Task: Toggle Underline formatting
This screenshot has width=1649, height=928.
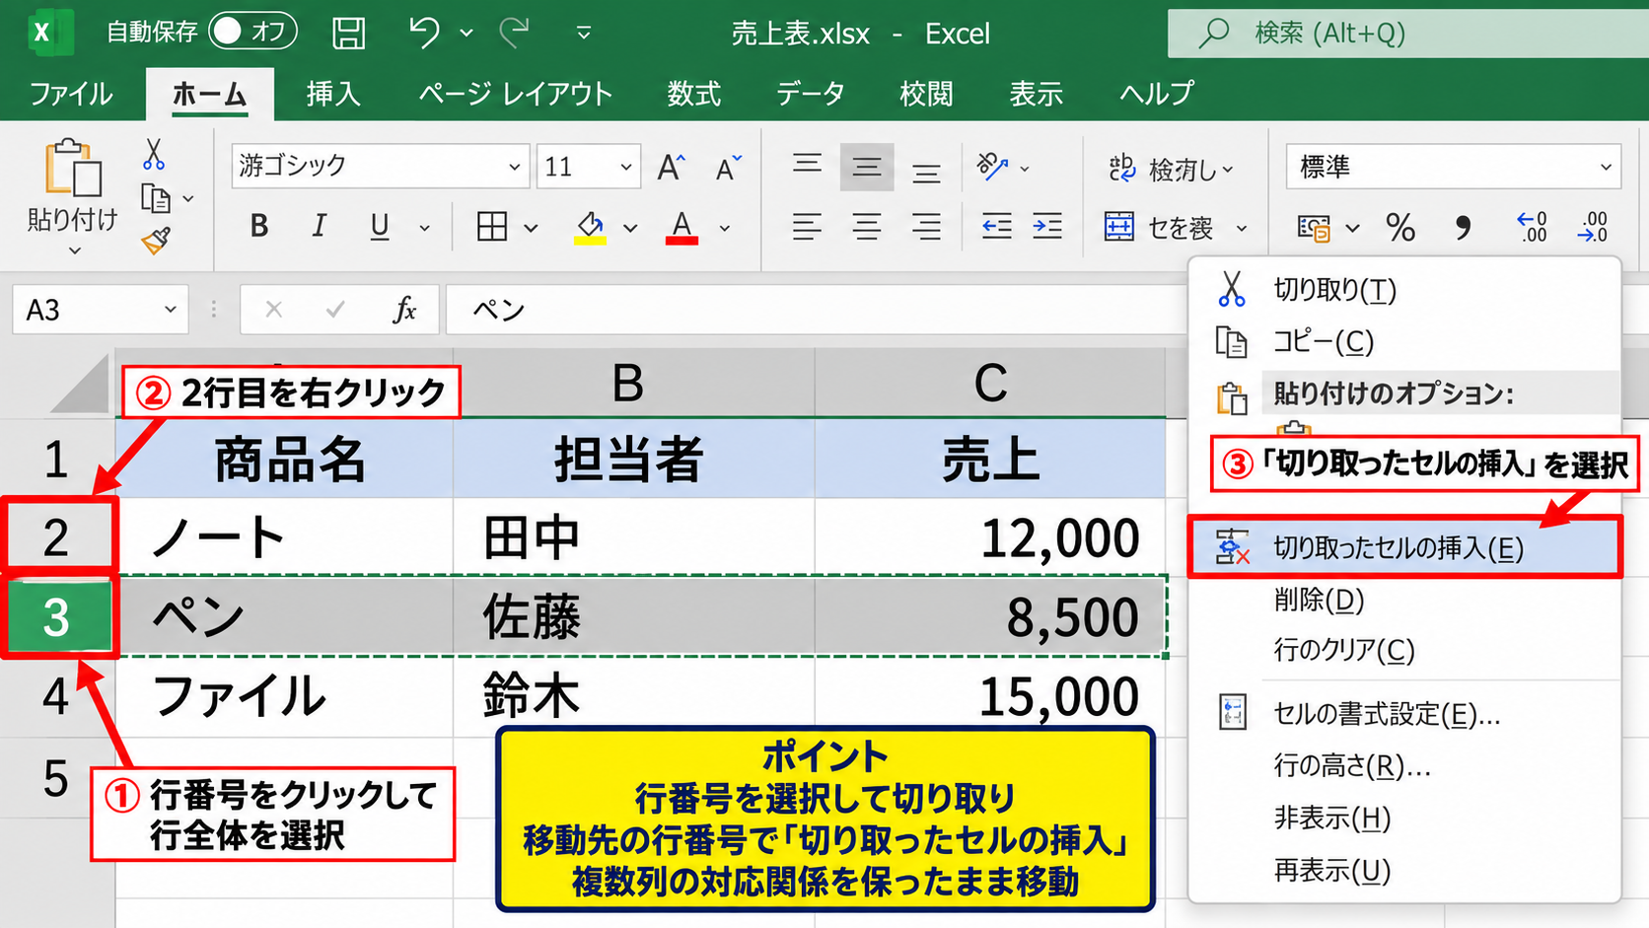Action: [380, 227]
